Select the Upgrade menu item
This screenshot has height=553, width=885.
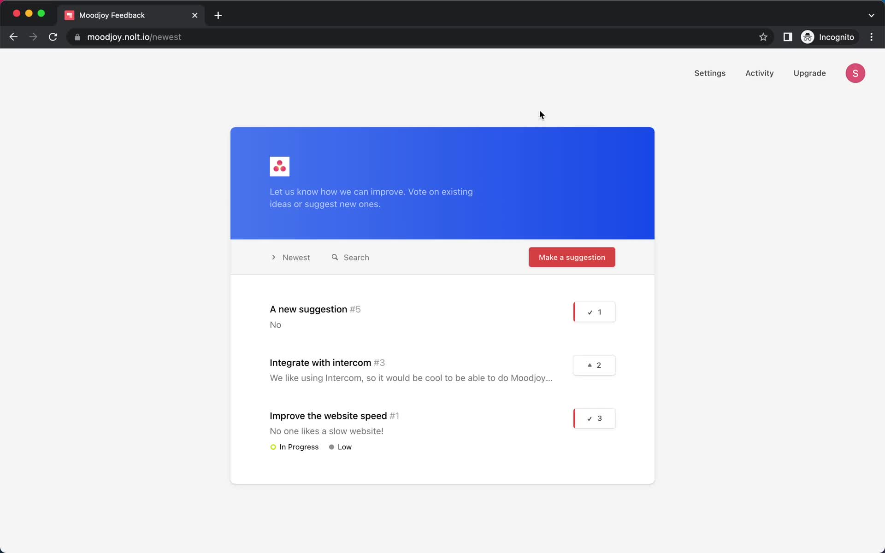(809, 73)
